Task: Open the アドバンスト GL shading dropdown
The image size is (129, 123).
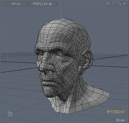Action: click(42, 4)
